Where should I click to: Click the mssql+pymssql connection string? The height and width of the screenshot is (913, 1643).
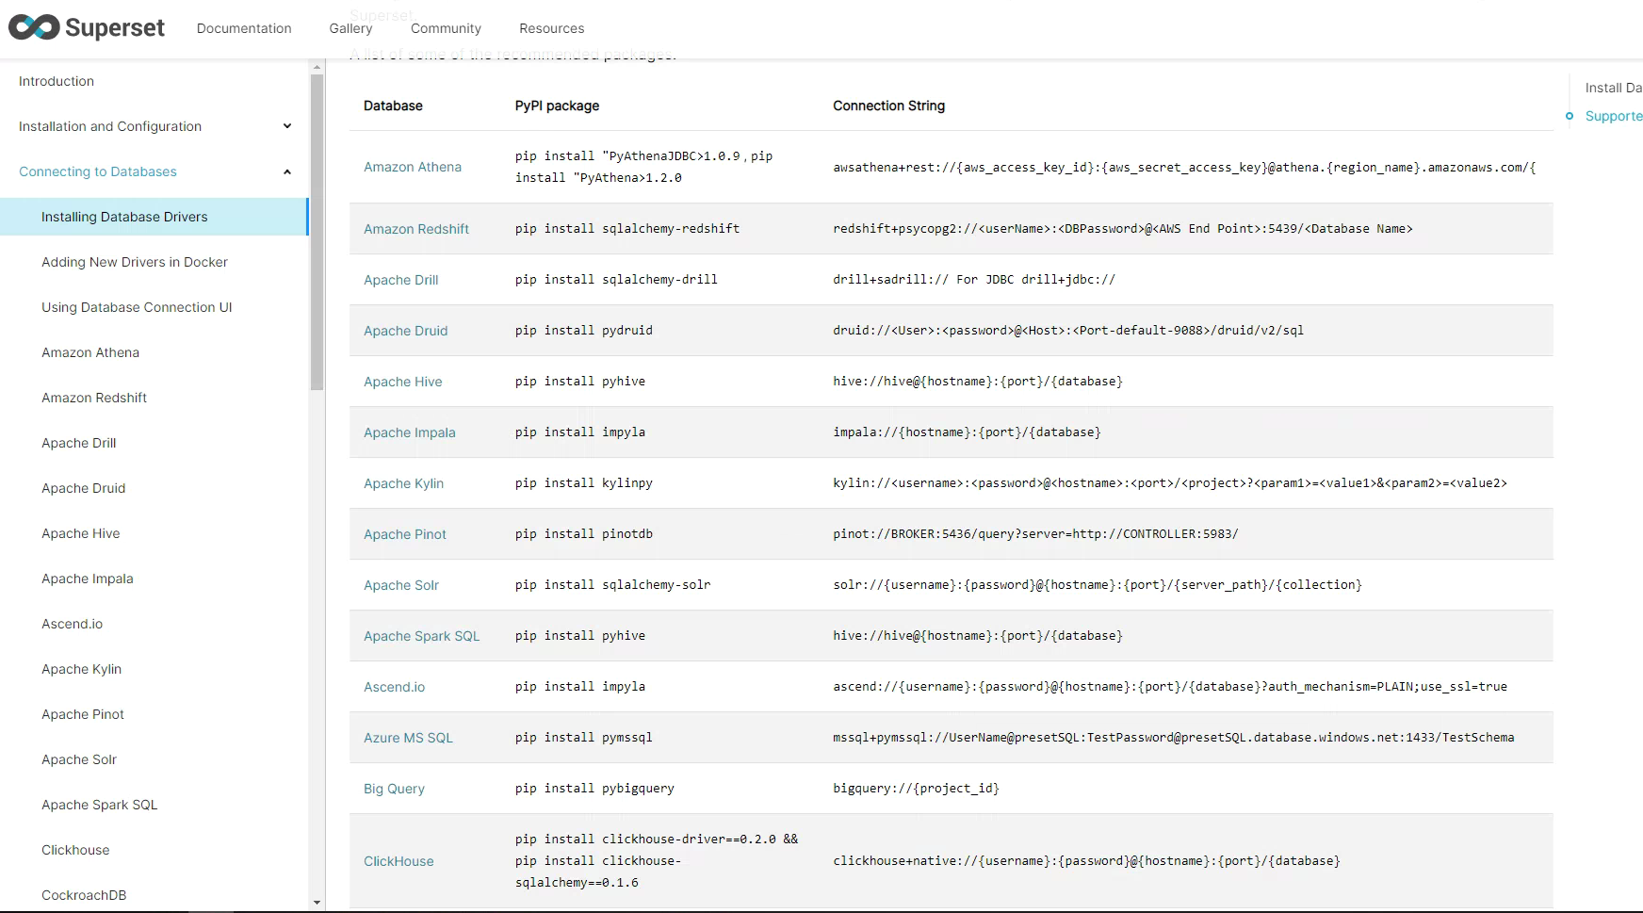[x=1174, y=738]
